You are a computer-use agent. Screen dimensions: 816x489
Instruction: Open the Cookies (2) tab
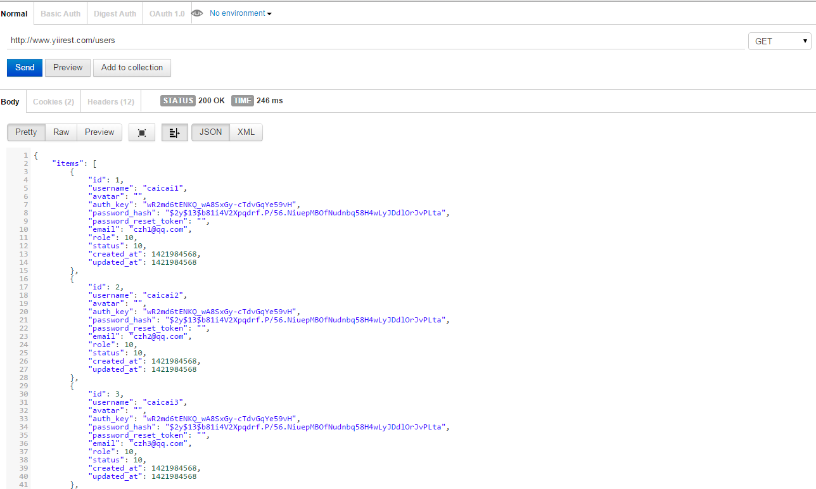click(x=53, y=101)
